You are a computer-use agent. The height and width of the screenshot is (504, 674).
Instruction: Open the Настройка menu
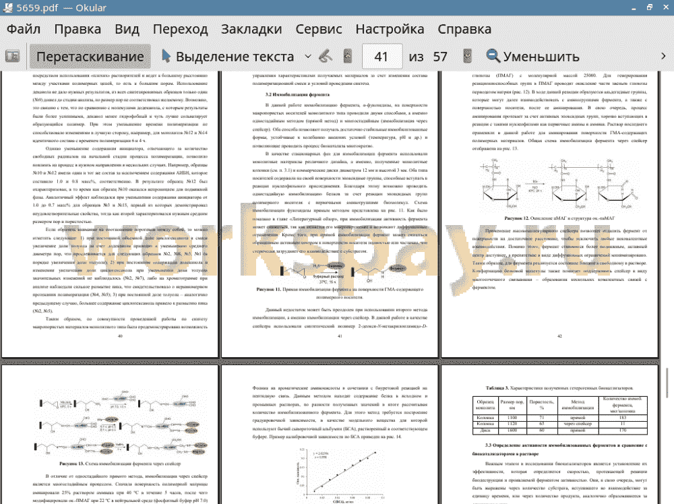point(390,29)
